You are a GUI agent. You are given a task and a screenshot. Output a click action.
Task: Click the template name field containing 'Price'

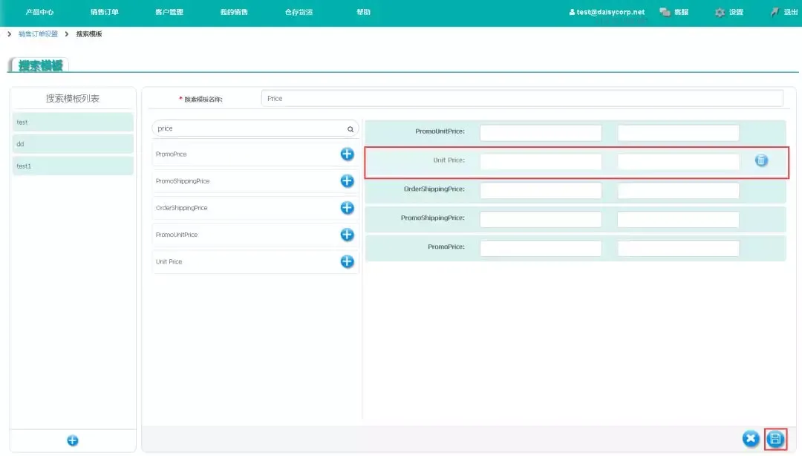(x=522, y=98)
